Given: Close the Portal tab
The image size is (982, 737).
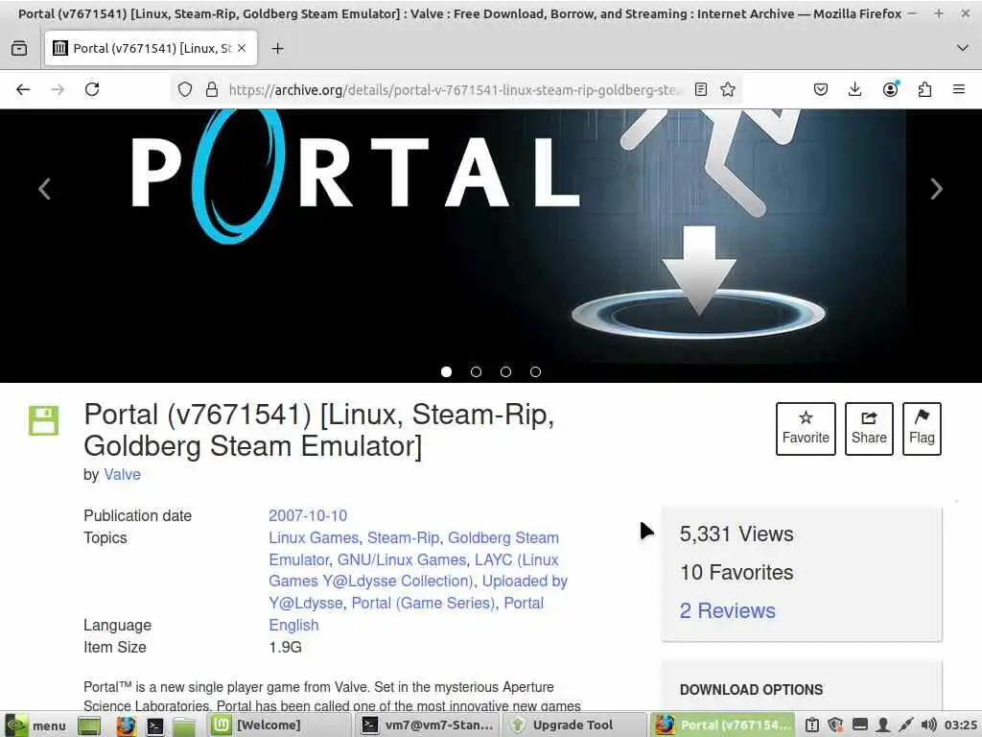Looking at the screenshot, I should [x=242, y=48].
